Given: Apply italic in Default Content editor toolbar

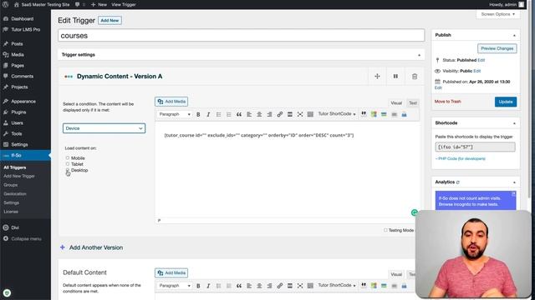Looking at the screenshot, I should click(x=208, y=286).
